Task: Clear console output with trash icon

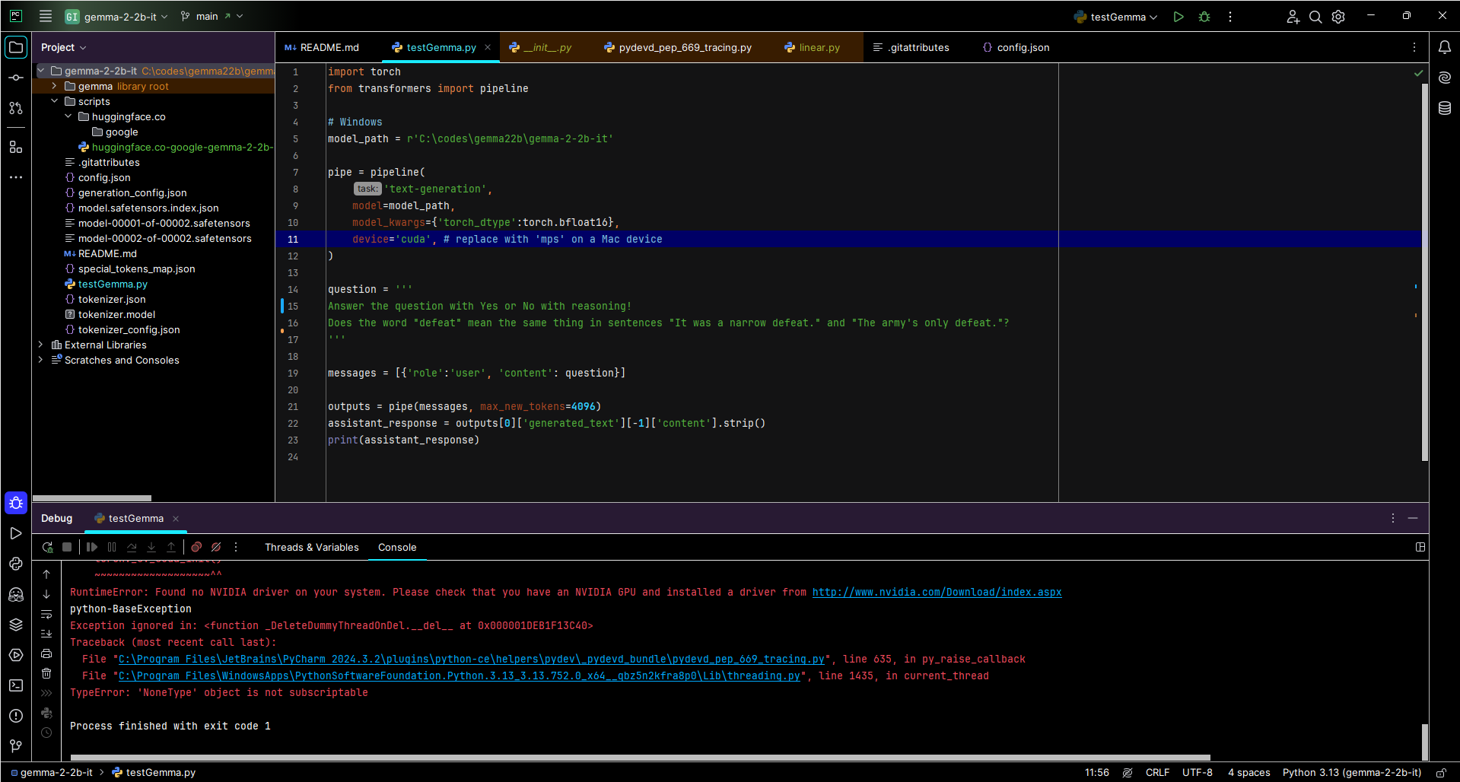Action: 46,673
